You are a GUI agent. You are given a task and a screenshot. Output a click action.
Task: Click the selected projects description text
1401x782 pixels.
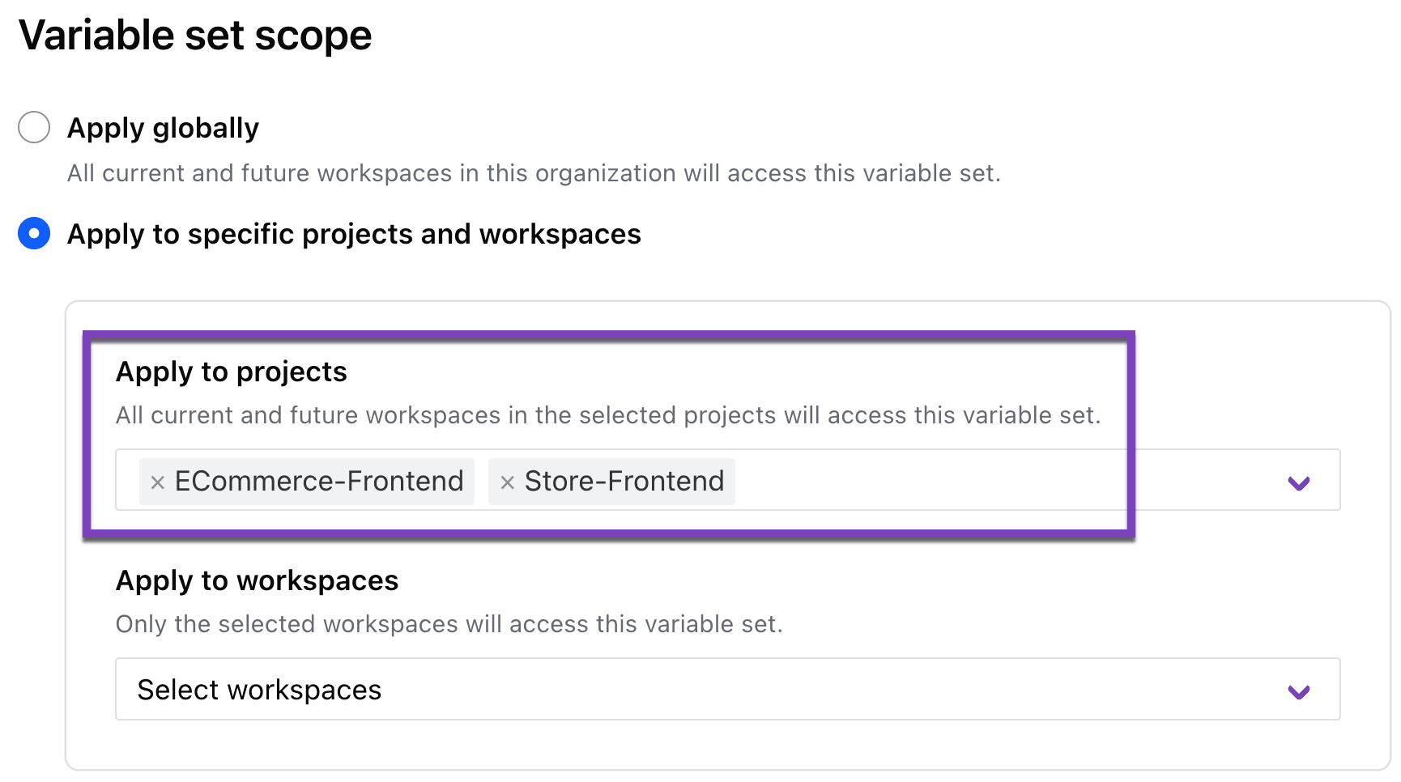(x=608, y=415)
